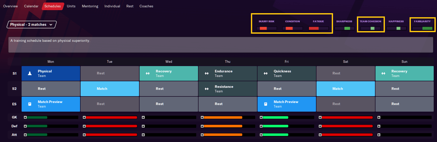Click the Team Cohesion indicator bar
The width and height of the screenshot is (437, 142).
pos(370,28)
